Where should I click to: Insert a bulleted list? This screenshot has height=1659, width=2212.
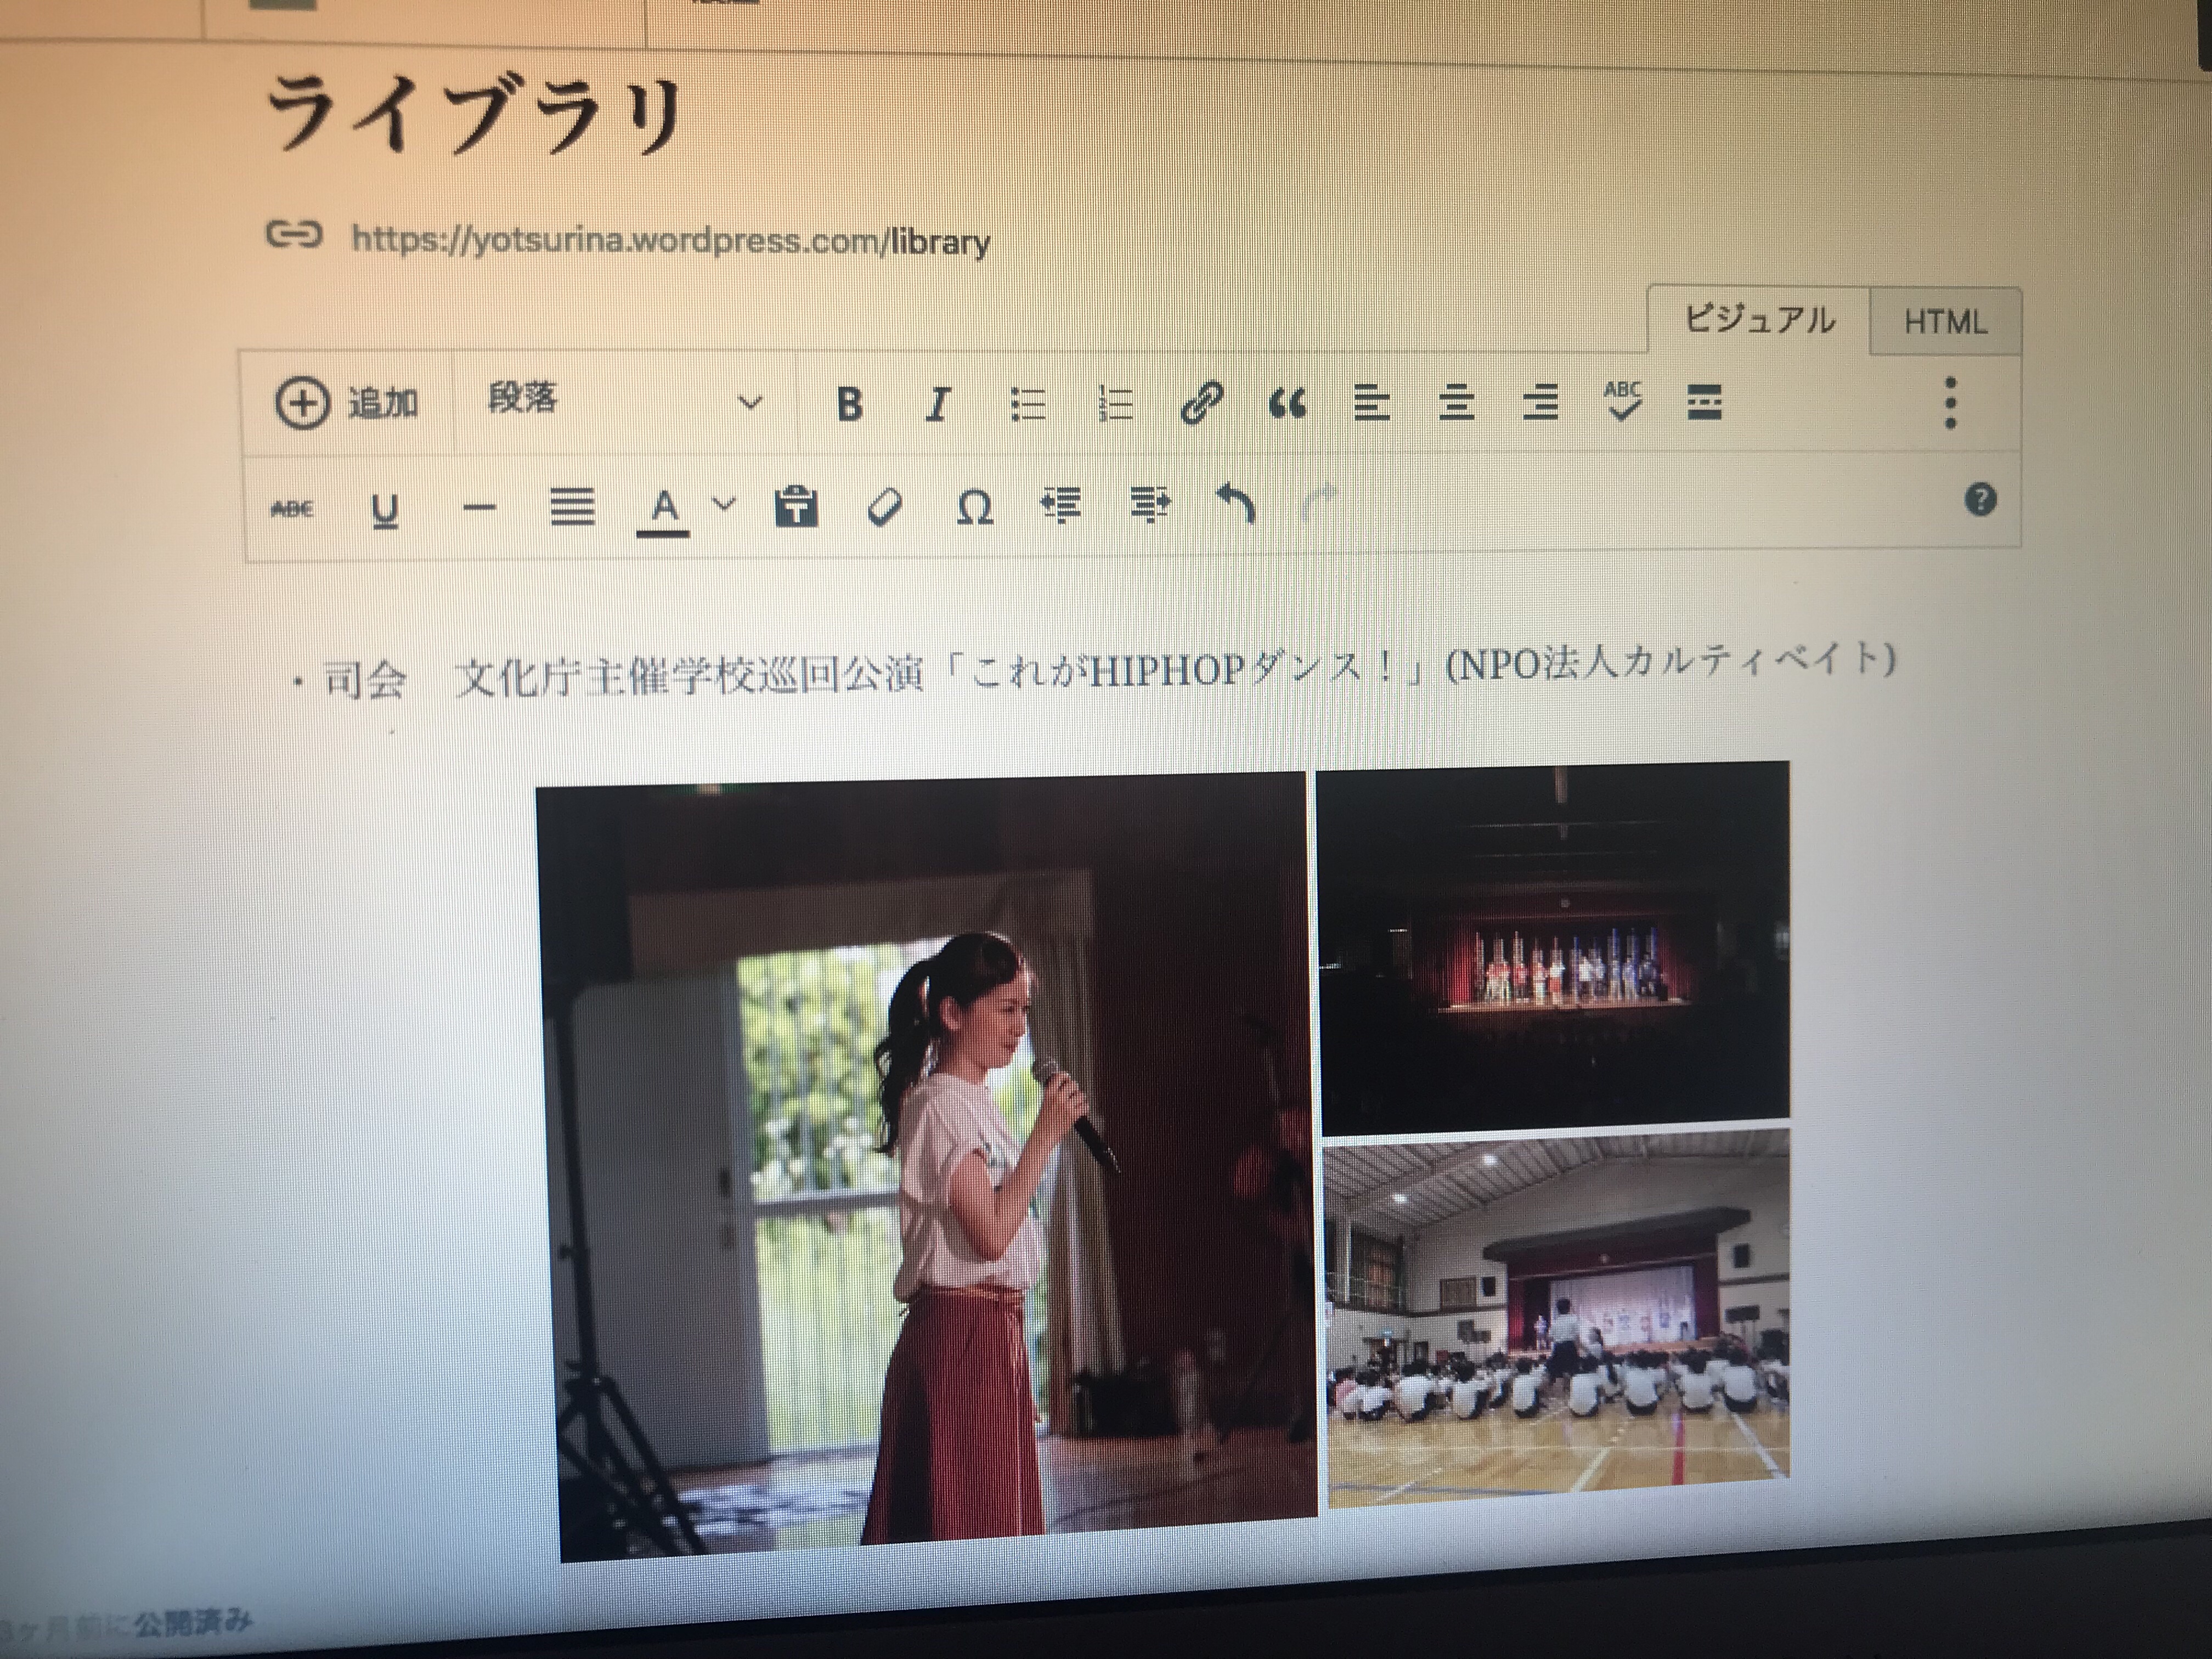point(1027,404)
